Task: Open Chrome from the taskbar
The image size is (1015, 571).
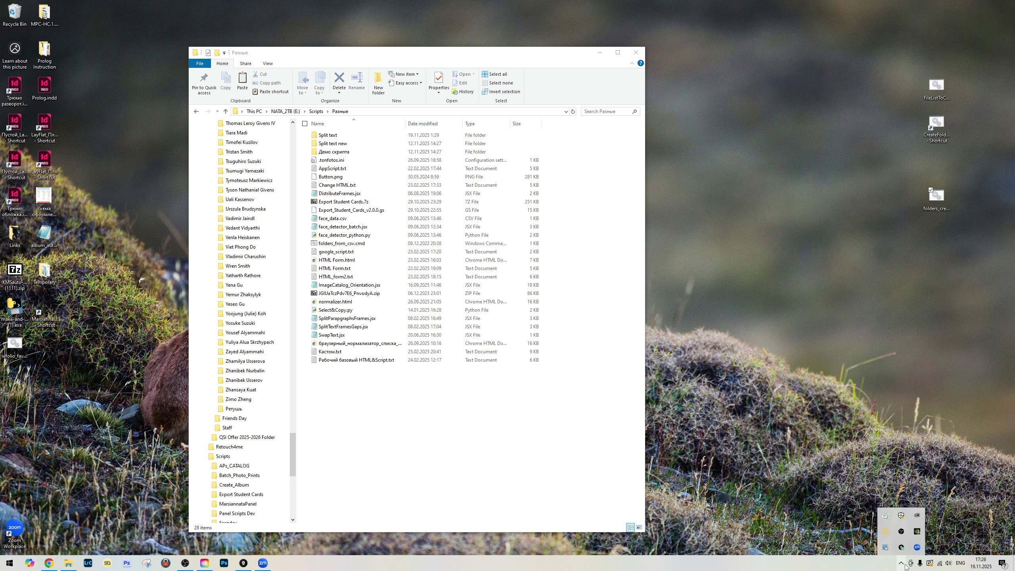Action: pos(49,563)
